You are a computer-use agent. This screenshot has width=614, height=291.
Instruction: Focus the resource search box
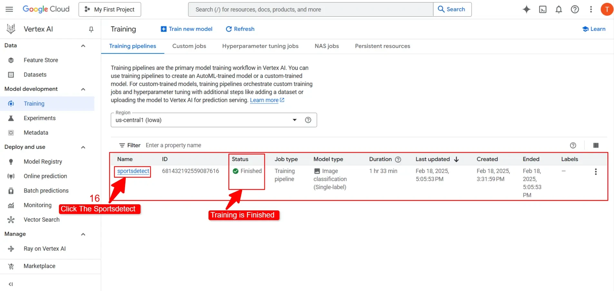311,9
